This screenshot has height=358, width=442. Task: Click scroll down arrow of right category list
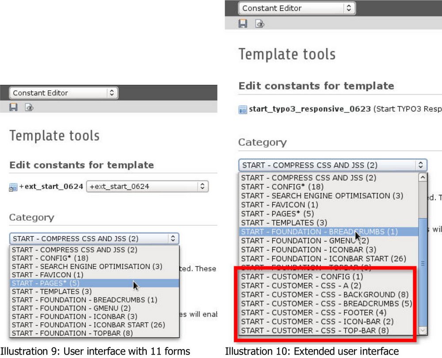coord(423,330)
